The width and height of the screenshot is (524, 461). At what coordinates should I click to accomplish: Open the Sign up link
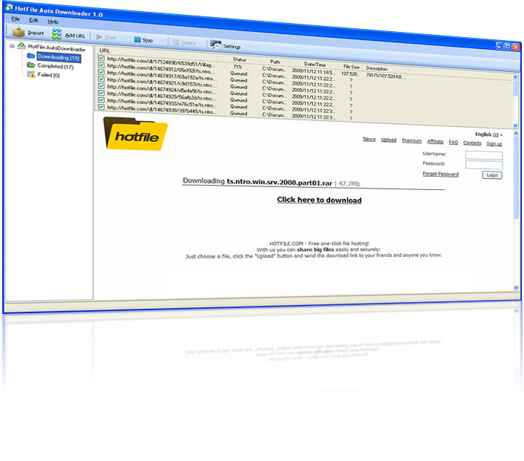[x=494, y=144]
